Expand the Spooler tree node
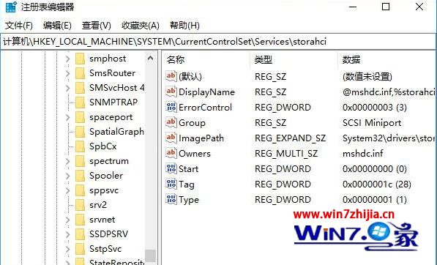This screenshot has height=265, width=437. click(68, 176)
